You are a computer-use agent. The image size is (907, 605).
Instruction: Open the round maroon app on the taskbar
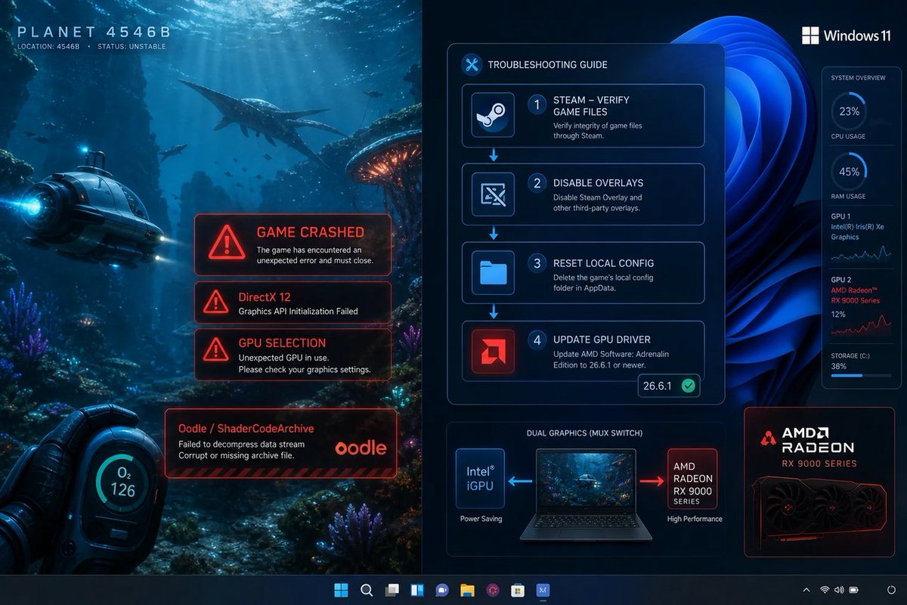pyautogui.click(x=492, y=590)
